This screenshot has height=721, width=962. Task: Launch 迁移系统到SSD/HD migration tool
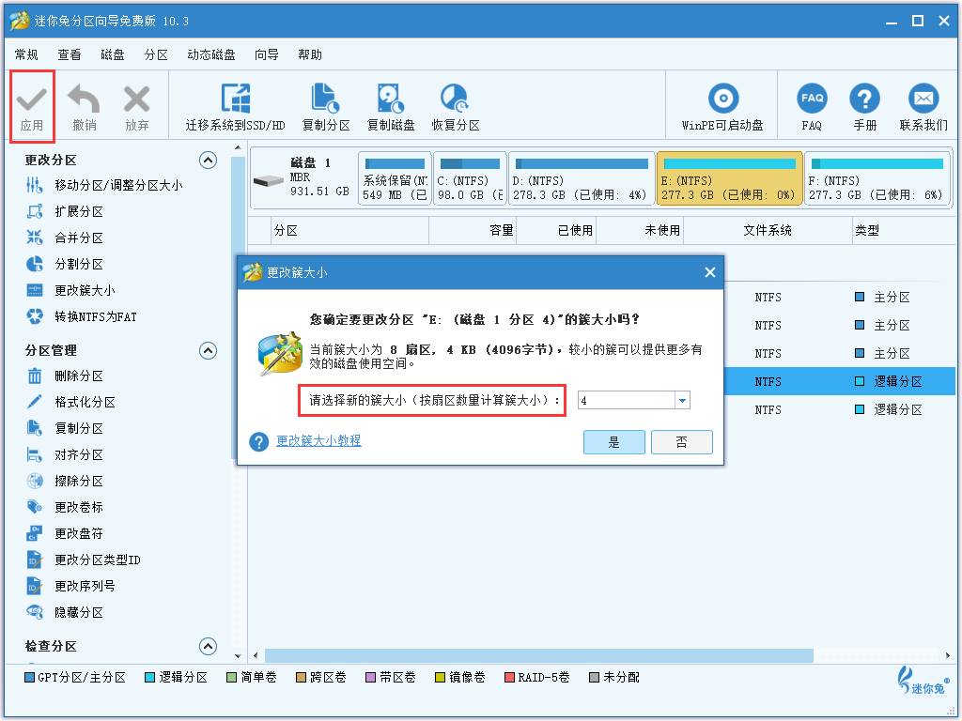236,107
